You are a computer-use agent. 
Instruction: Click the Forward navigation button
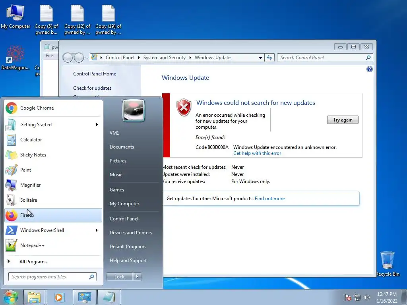79,58
